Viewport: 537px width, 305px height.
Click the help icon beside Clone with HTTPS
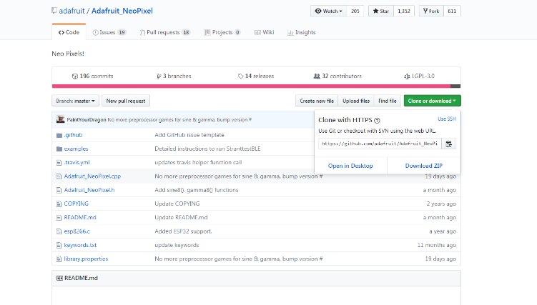point(377,121)
